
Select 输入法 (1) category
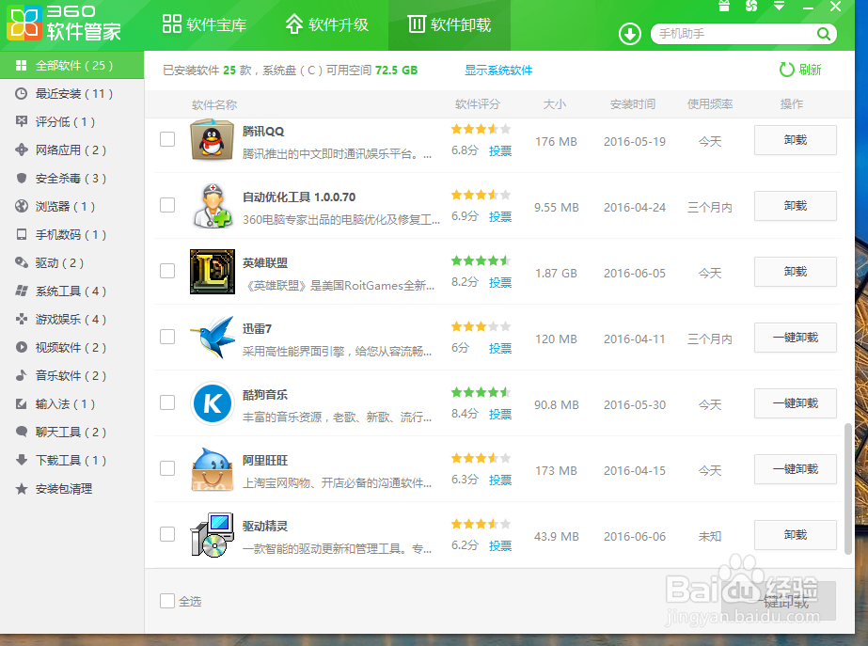(72, 404)
